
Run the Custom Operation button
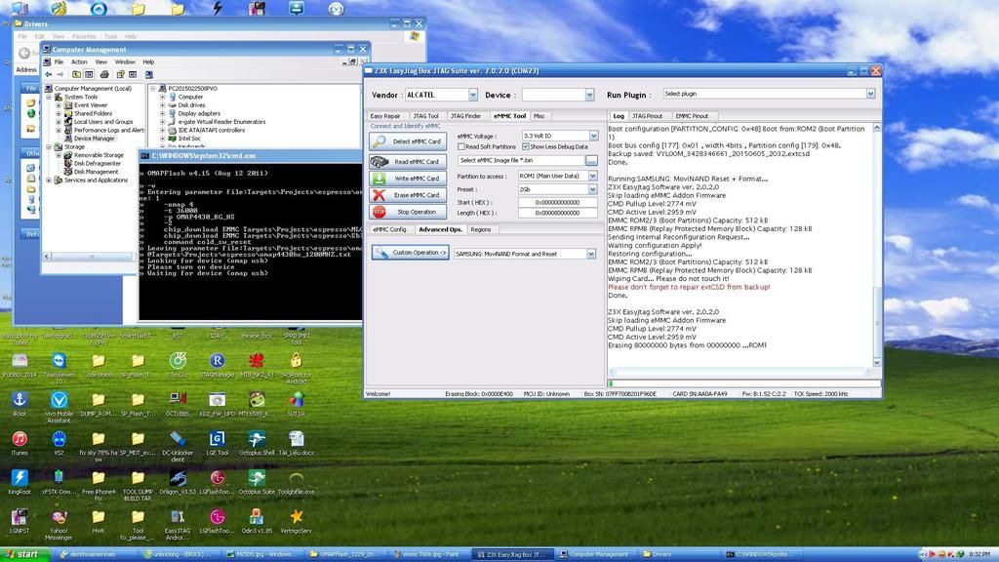click(411, 253)
